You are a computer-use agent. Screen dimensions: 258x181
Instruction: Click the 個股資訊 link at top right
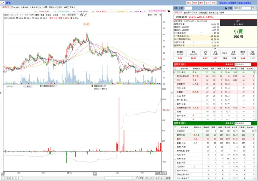[223, 3]
